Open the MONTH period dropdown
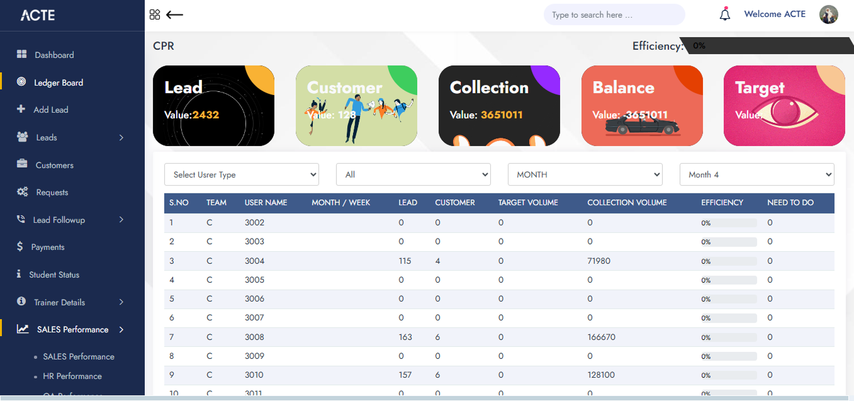The image size is (854, 401). (585, 174)
